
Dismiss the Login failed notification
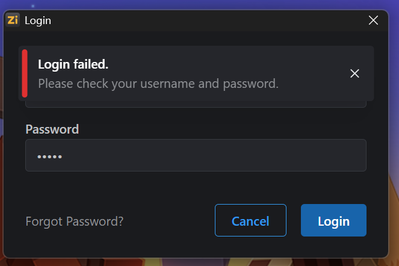click(354, 73)
